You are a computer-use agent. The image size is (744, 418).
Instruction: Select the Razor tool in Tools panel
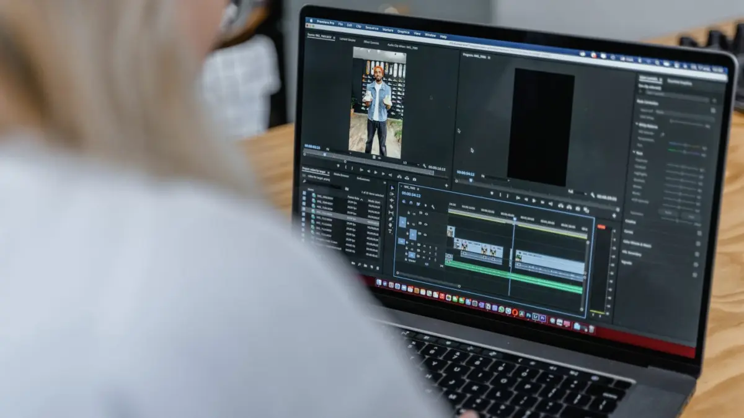pyautogui.click(x=391, y=207)
